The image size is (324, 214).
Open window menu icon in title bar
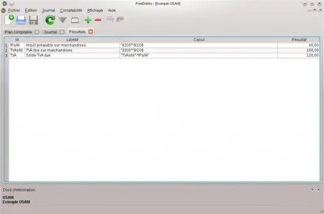(5, 4)
